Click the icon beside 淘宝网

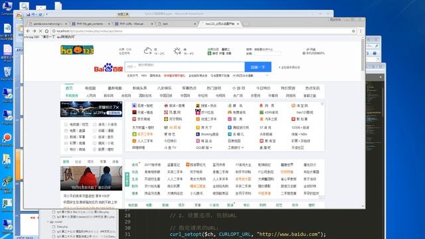[x=293, y=106]
